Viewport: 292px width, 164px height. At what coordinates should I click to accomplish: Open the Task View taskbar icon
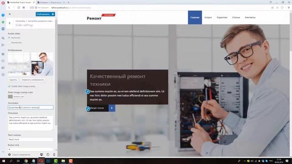pyautogui.click(x=18, y=161)
